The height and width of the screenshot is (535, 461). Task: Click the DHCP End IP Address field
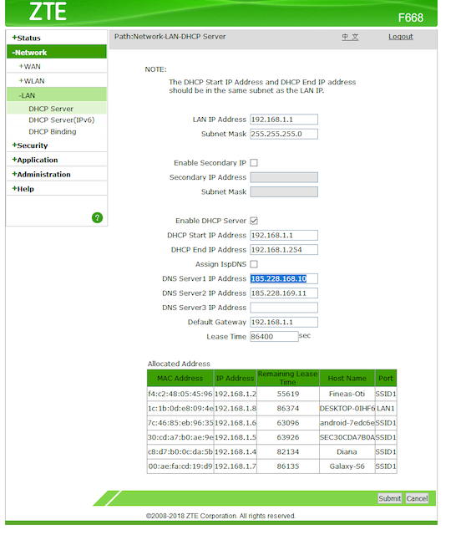tap(284, 250)
